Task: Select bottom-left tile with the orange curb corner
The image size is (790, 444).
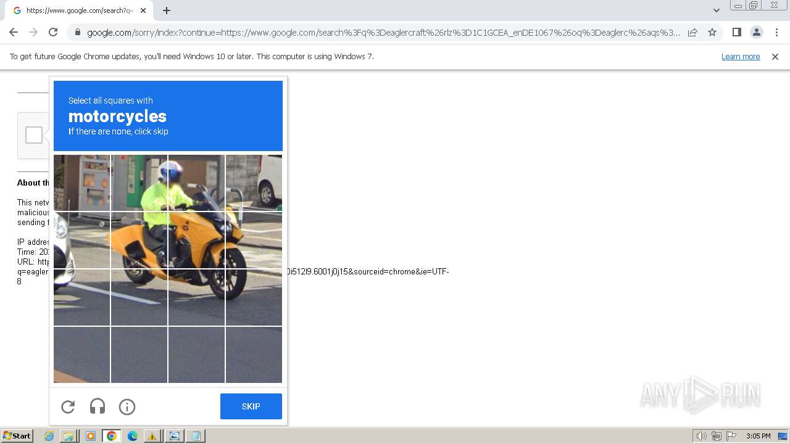Action: [x=81, y=355]
